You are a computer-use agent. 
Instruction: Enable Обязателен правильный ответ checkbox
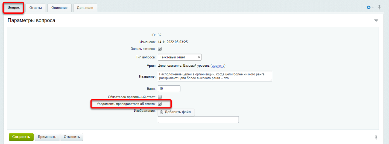pyautogui.click(x=160, y=97)
